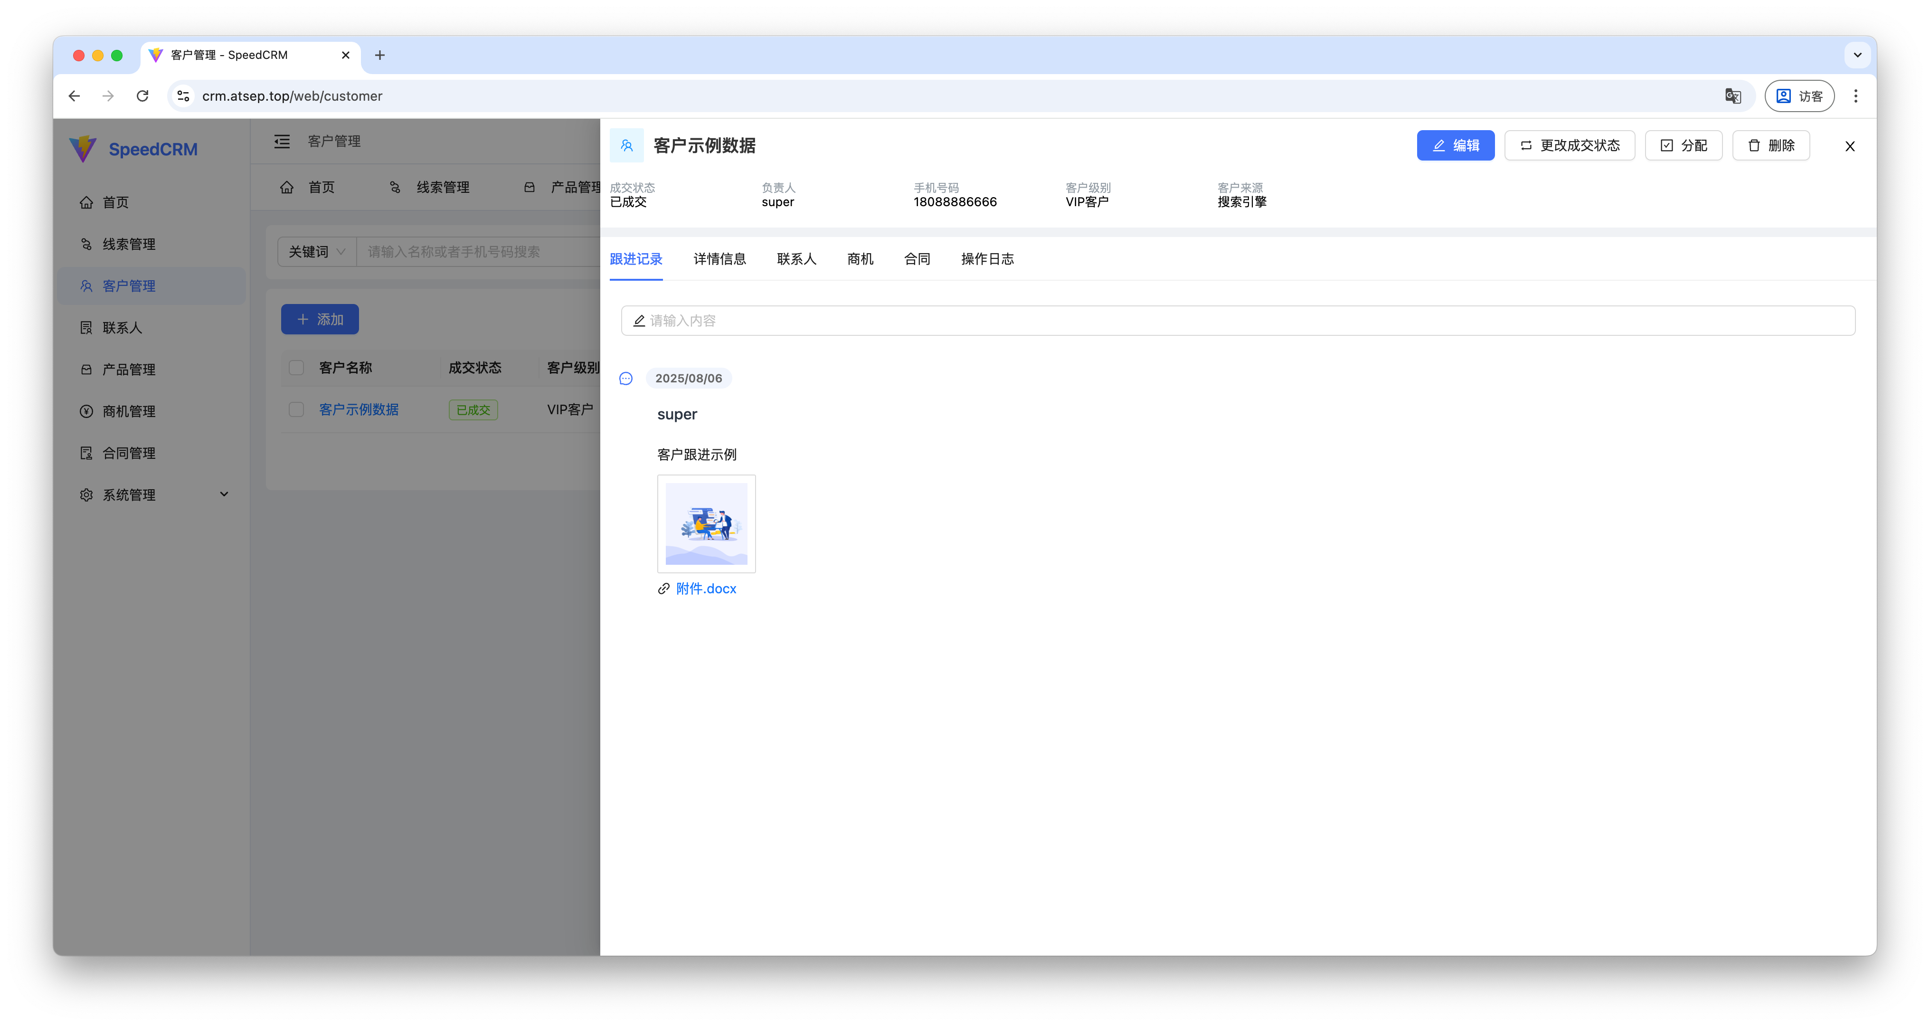Open the 操作日志 tab
Viewport: 1930px width, 1026px height.
987,259
